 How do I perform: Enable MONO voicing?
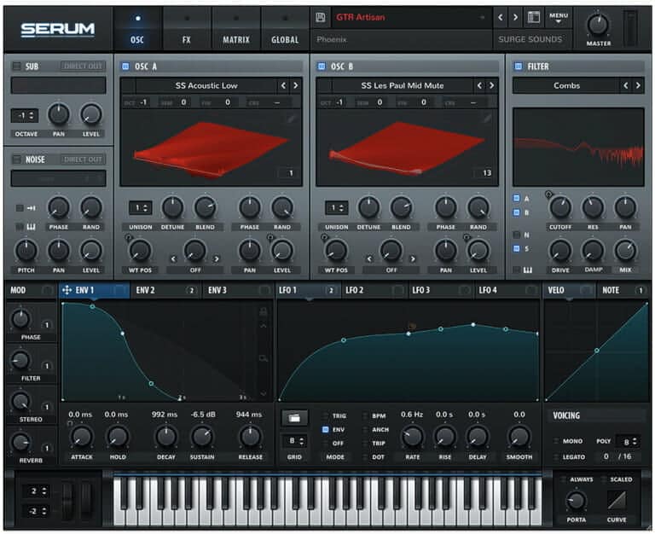pyautogui.click(x=556, y=441)
